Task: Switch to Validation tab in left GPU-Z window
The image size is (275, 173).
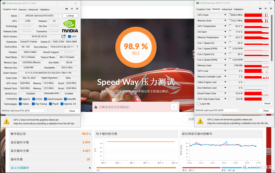Action: click(x=45, y=9)
